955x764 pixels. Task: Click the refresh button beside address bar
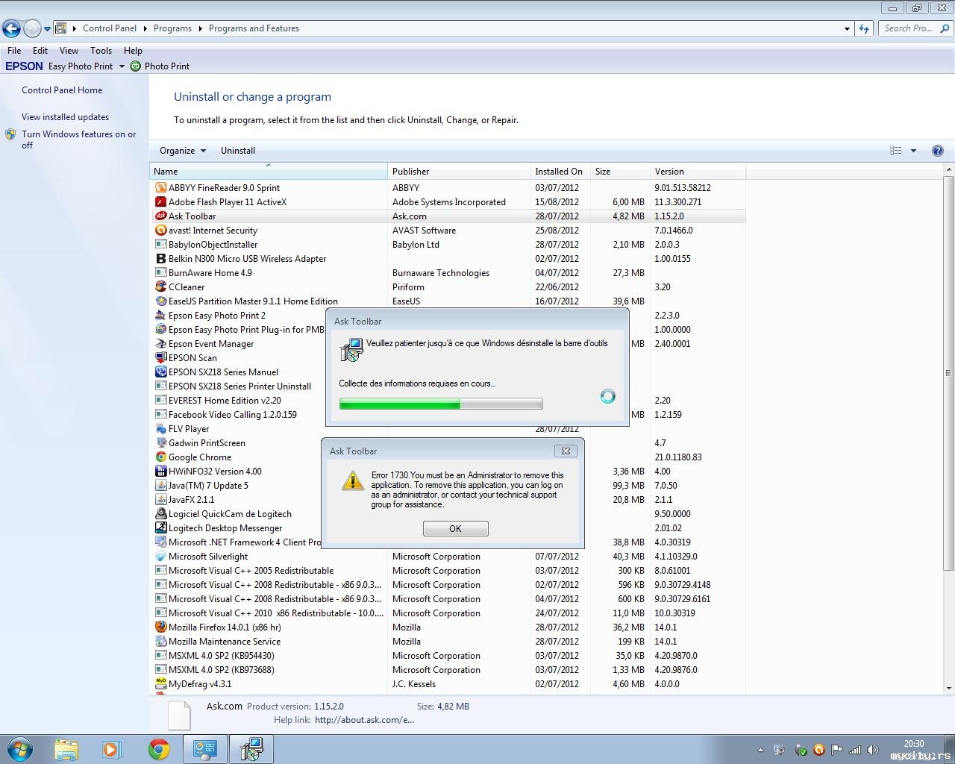coord(864,28)
